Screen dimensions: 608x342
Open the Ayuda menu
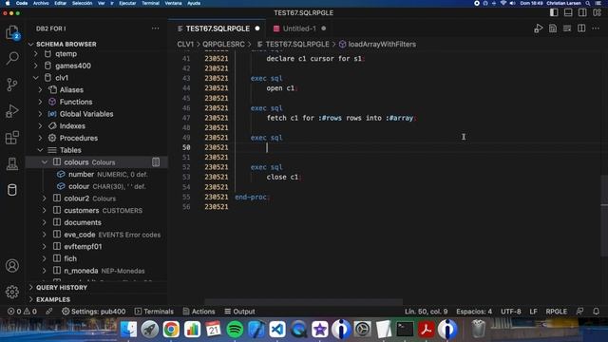[x=194, y=3]
